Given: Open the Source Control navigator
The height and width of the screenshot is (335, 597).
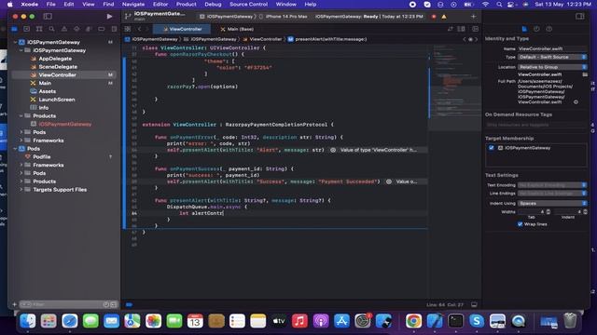Looking at the screenshot, I should point(27,29).
